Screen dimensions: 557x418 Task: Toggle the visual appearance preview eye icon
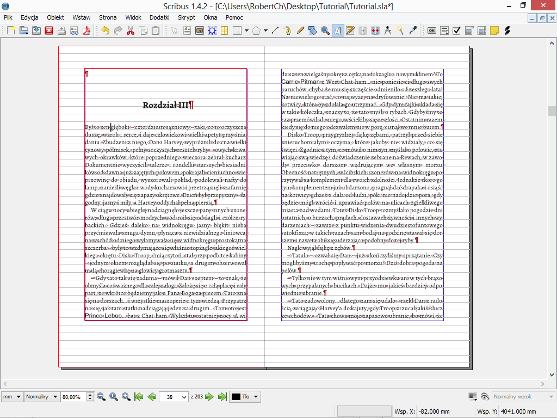coord(485,397)
